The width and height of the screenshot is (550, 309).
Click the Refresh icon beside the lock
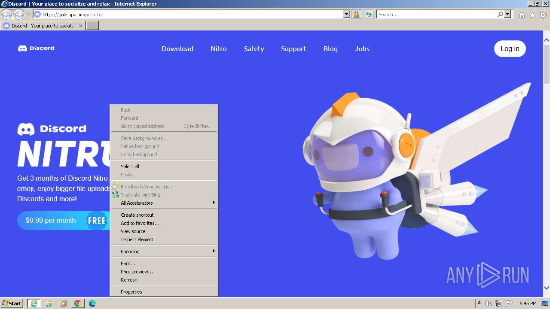[368, 15]
